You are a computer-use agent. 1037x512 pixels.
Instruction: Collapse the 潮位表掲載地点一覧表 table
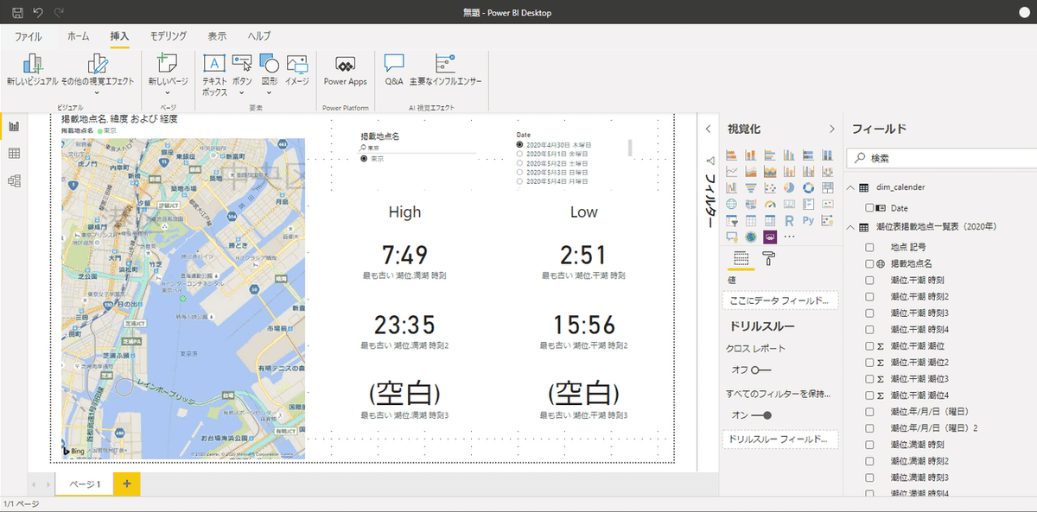[851, 227]
